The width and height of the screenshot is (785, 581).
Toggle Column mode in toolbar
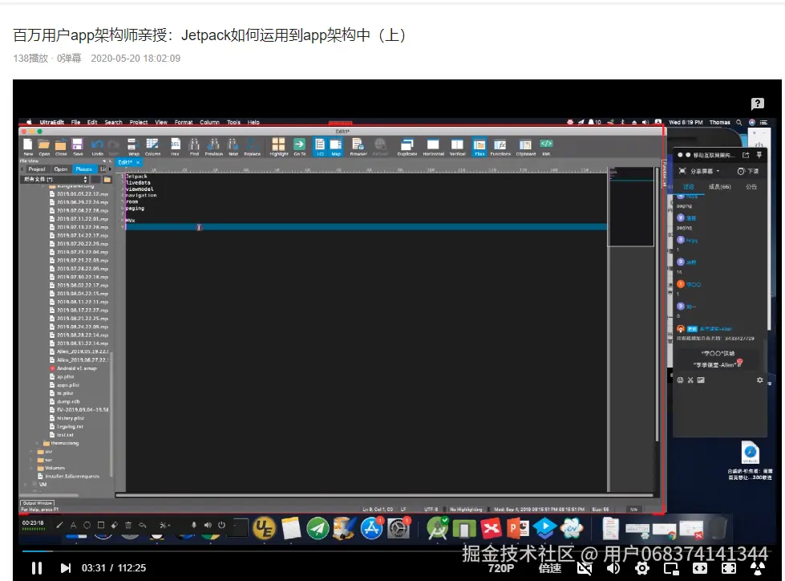(152, 146)
